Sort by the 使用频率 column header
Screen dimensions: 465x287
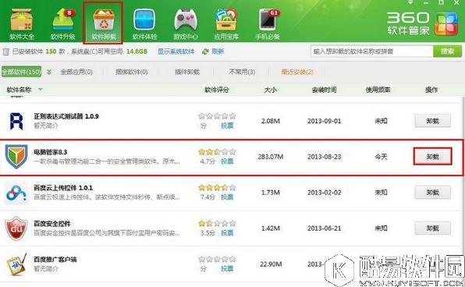(x=378, y=90)
